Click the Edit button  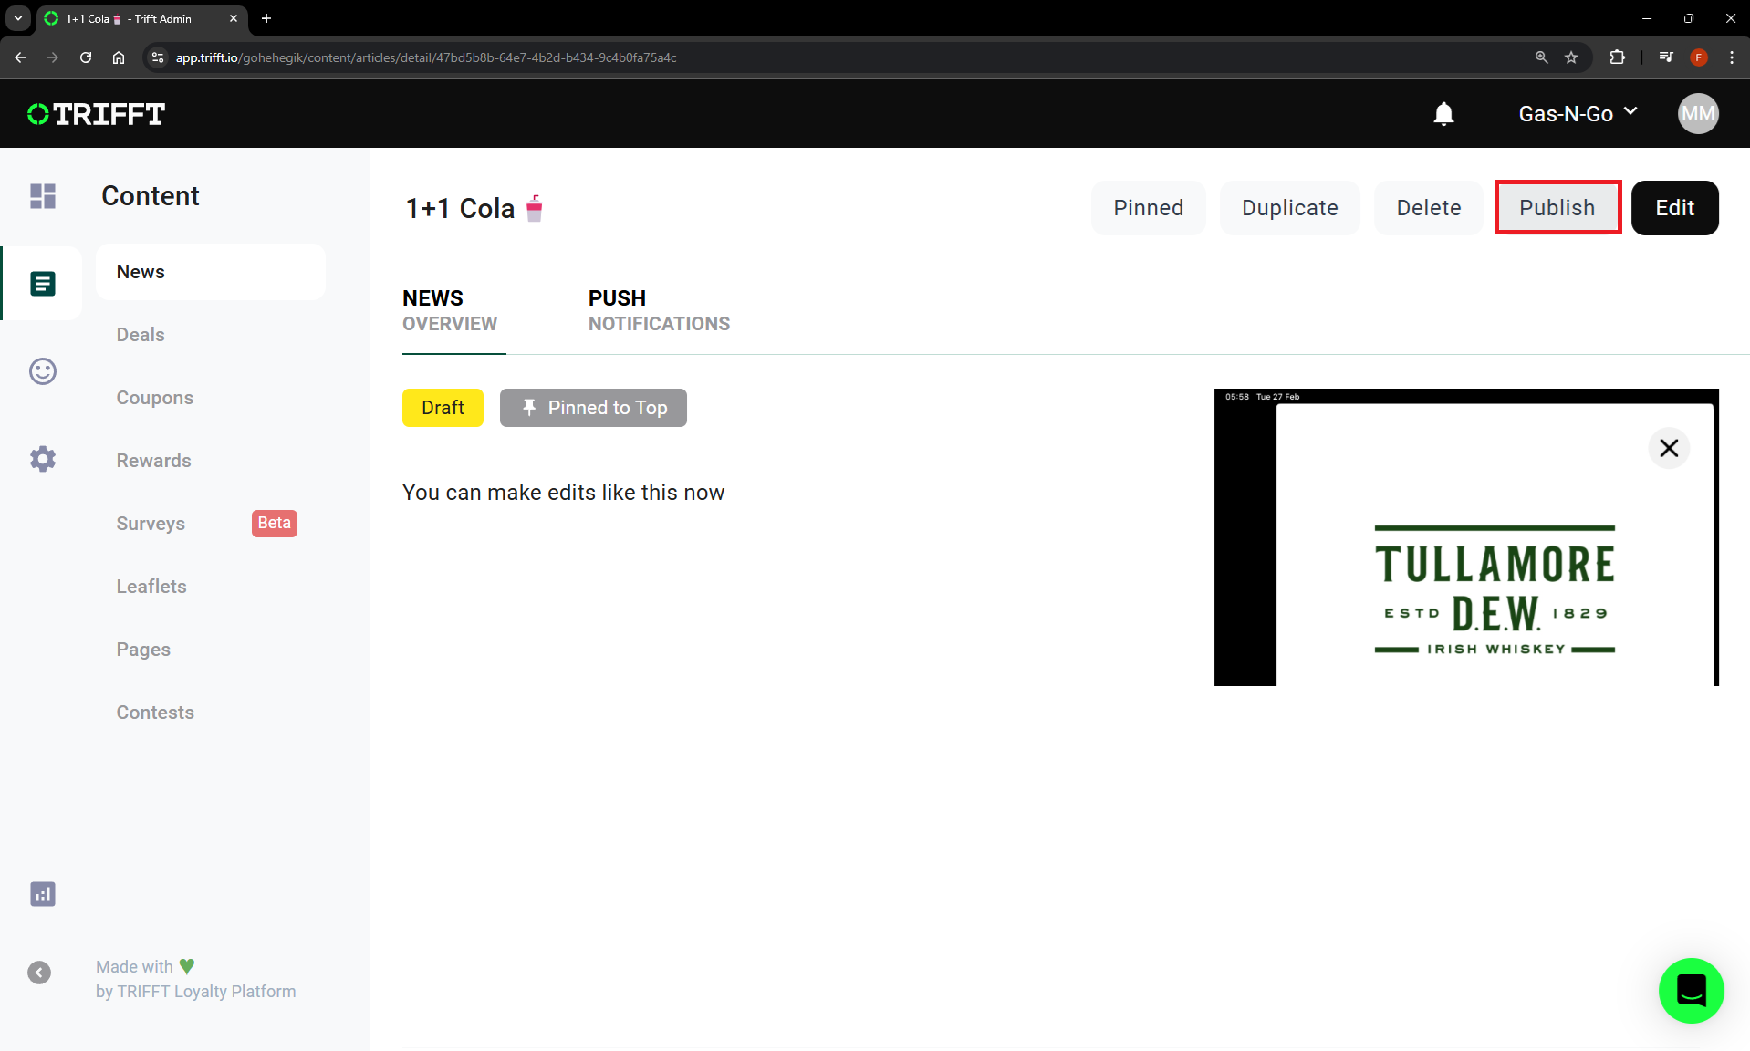click(1674, 208)
